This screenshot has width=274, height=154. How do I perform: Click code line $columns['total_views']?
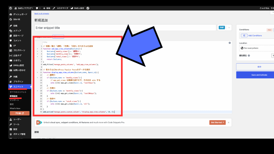pos(63,56)
